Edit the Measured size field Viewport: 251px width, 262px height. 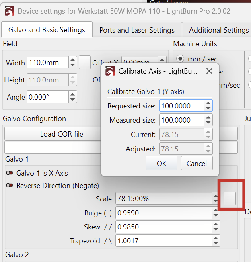[x=182, y=120]
